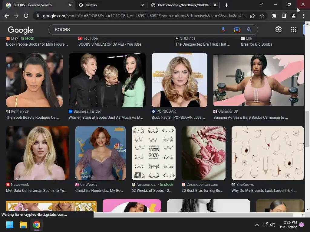Open Chrome's three-dot menu
Image resolution: width=310 pixels, height=232 pixels.
(303, 16)
